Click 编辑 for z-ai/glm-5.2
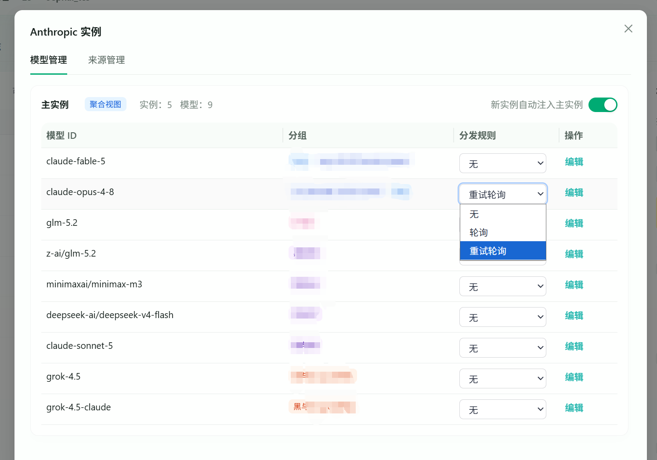The image size is (657, 460). click(x=574, y=254)
